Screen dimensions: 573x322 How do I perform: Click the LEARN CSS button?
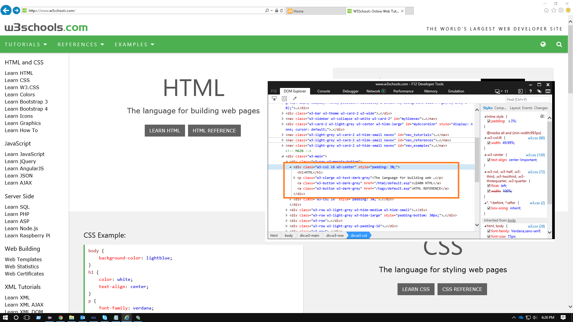(x=416, y=289)
